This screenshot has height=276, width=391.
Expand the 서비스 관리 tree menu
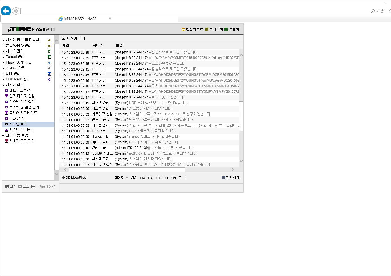pyautogui.click(x=3, y=51)
